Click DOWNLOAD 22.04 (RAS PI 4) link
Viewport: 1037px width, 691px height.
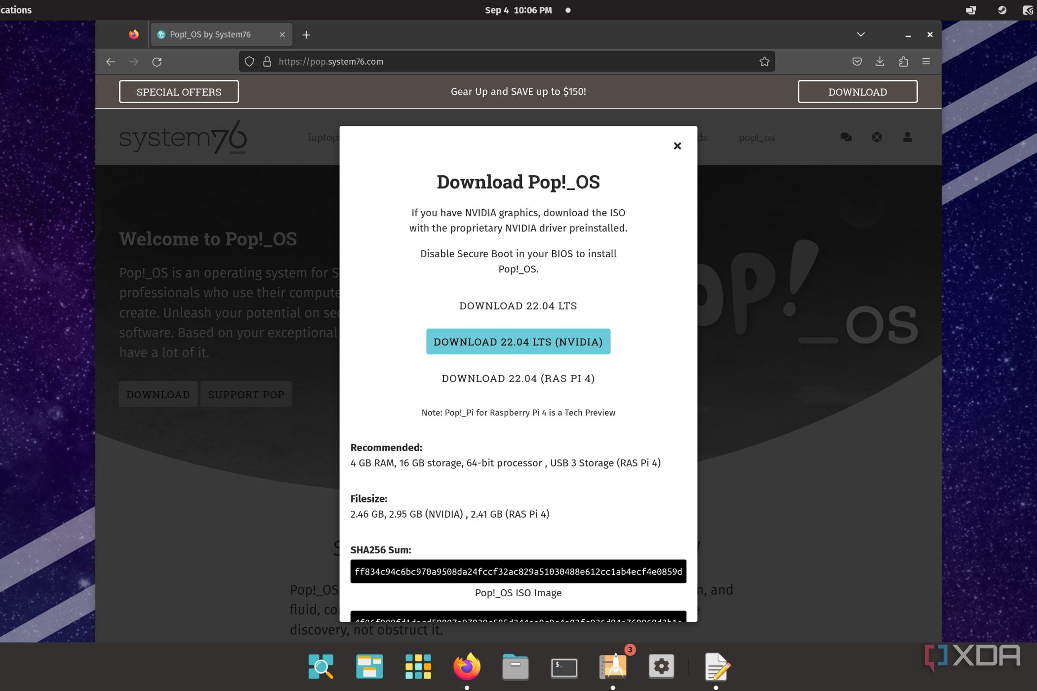click(x=518, y=379)
